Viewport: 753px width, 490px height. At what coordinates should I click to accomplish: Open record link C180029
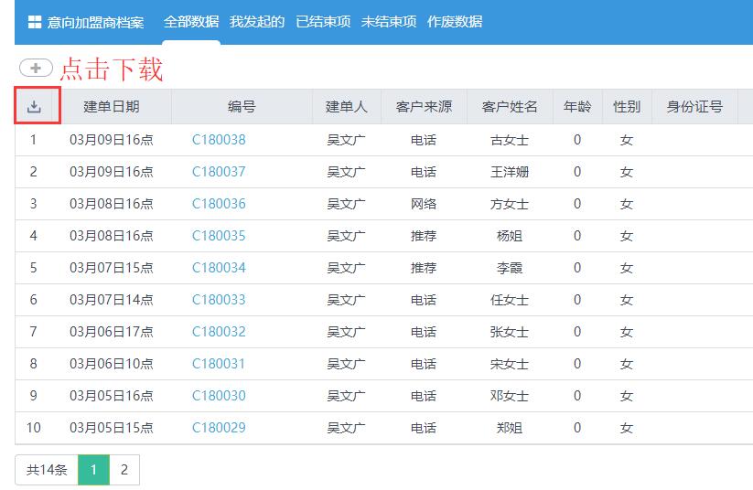point(219,428)
